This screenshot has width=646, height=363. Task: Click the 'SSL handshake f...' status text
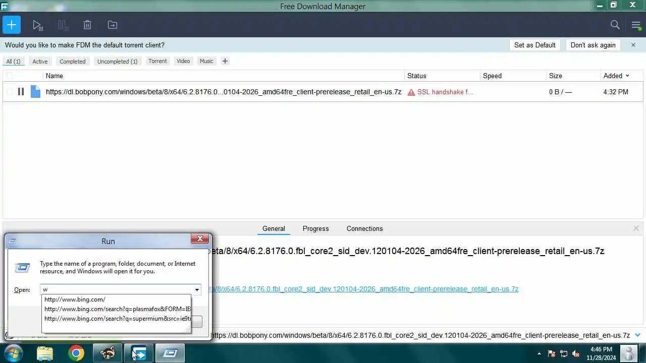(x=445, y=92)
